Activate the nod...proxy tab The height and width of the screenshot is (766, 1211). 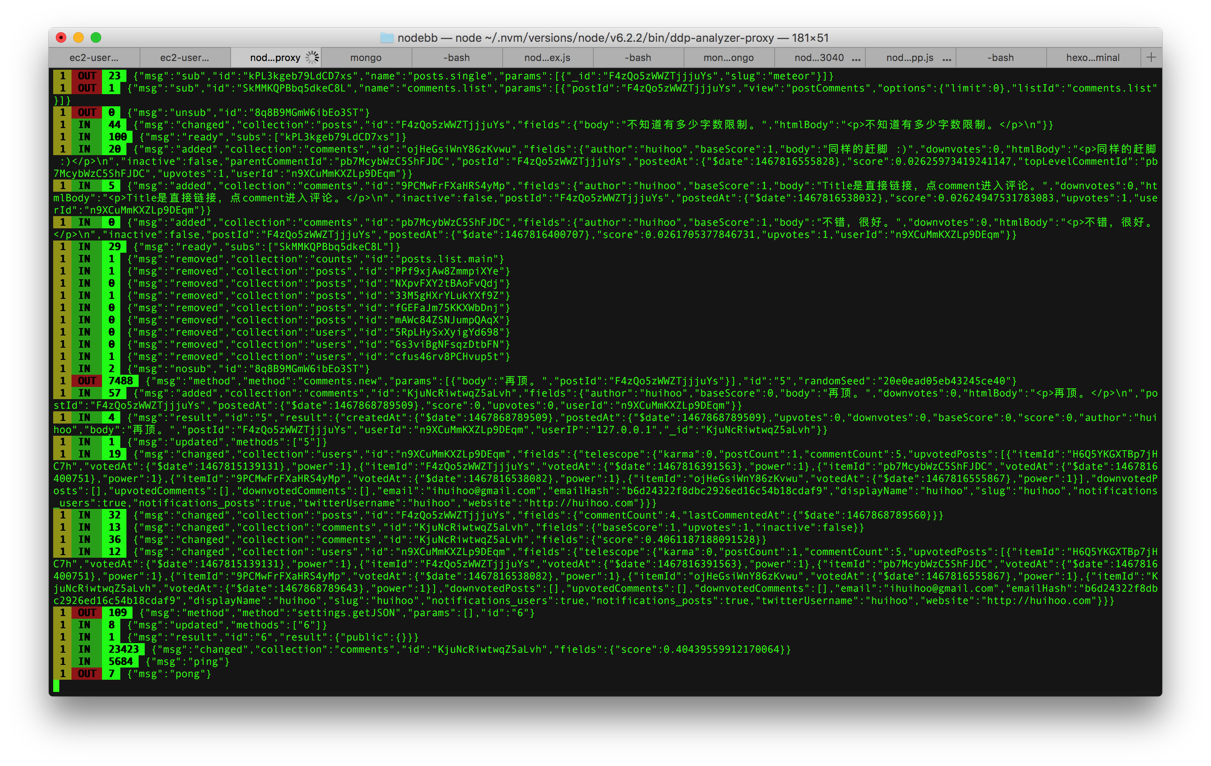pos(275,58)
